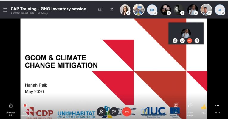Image resolution: width=228 pixels, height=119 pixels.
Task: Open the floating window's waving man avatar
Action: pos(186,33)
